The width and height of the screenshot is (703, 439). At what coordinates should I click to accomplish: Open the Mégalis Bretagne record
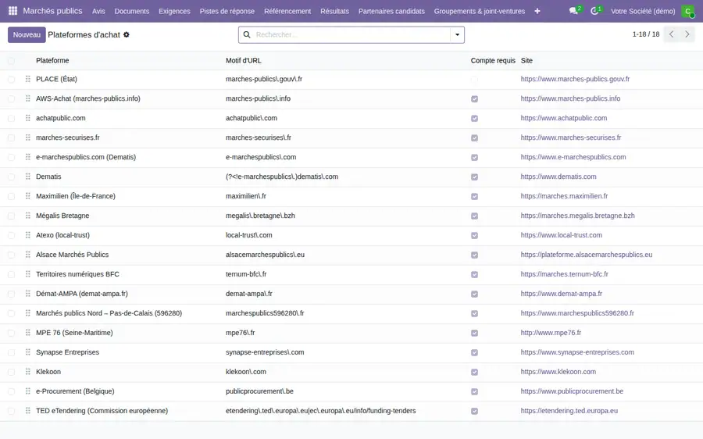[x=62, y=216]
